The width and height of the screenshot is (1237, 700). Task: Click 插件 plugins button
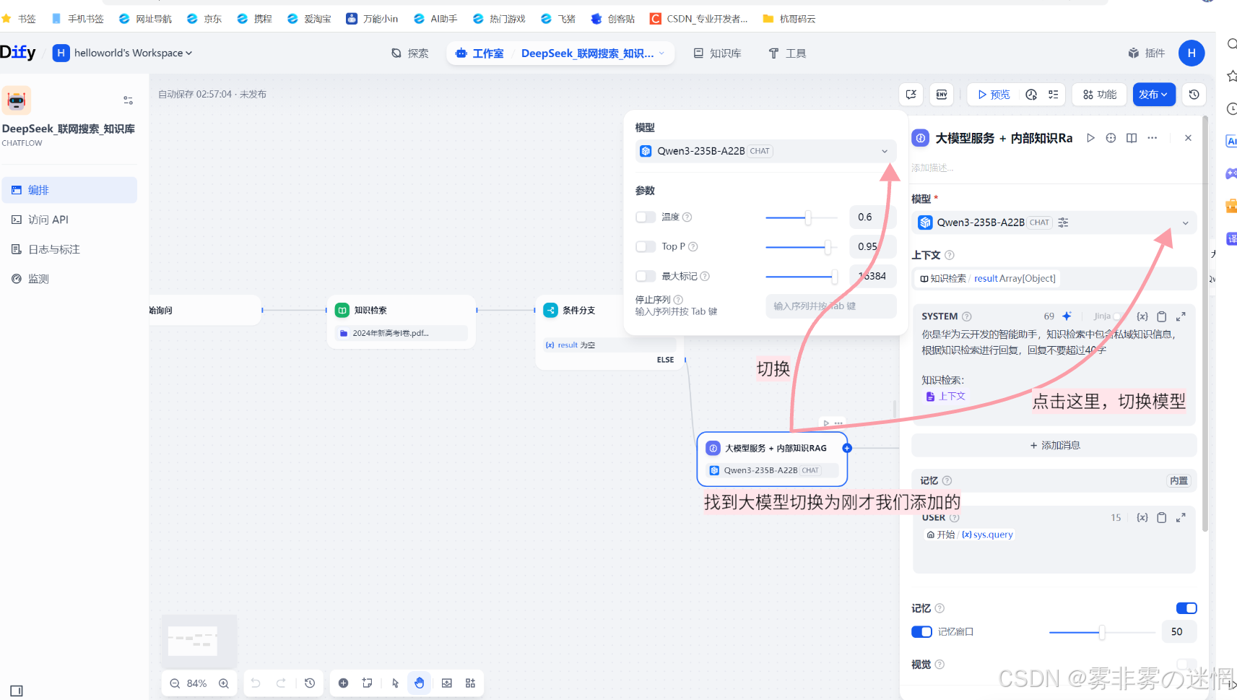(x=1147, y=53)
